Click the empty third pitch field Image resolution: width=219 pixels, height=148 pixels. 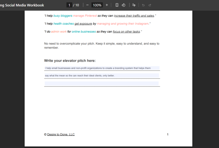(102, 84)
